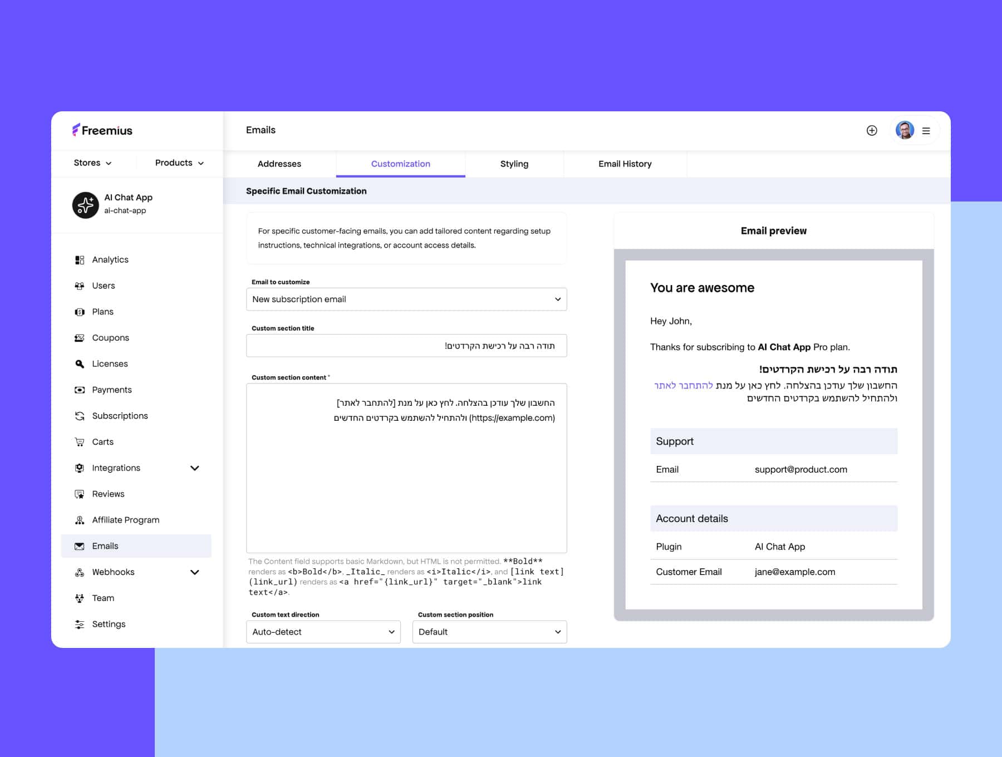Screen dimensions: 1002x757
Task: Click the Integrations icon in sidebar
Action: [x=80, y=468]
